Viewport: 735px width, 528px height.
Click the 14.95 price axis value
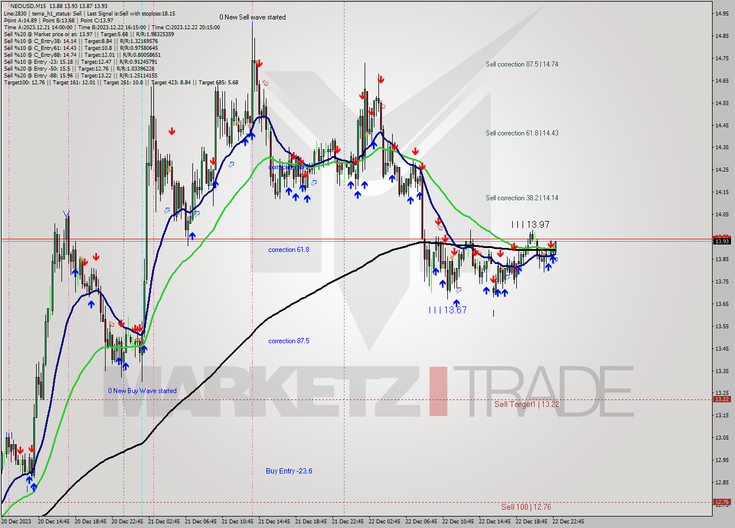pos(722,13)
